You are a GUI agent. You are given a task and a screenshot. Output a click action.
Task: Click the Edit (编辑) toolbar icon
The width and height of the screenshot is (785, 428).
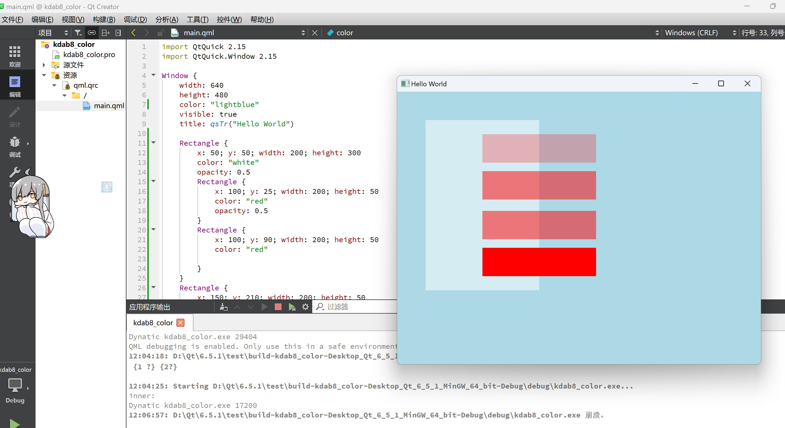(14, 82)
